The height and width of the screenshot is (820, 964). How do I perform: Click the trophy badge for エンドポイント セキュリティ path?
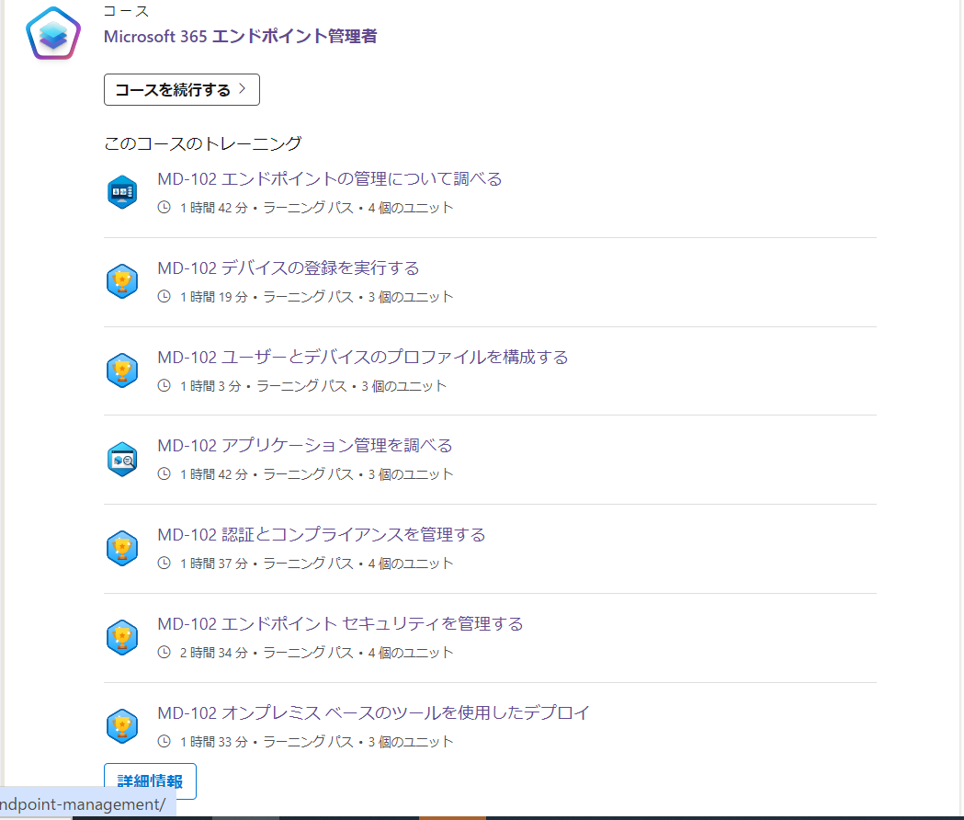click(122, 637)
